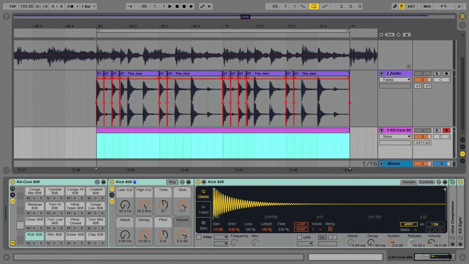Preview the Clap 808 pad

(x=96, y=243)
